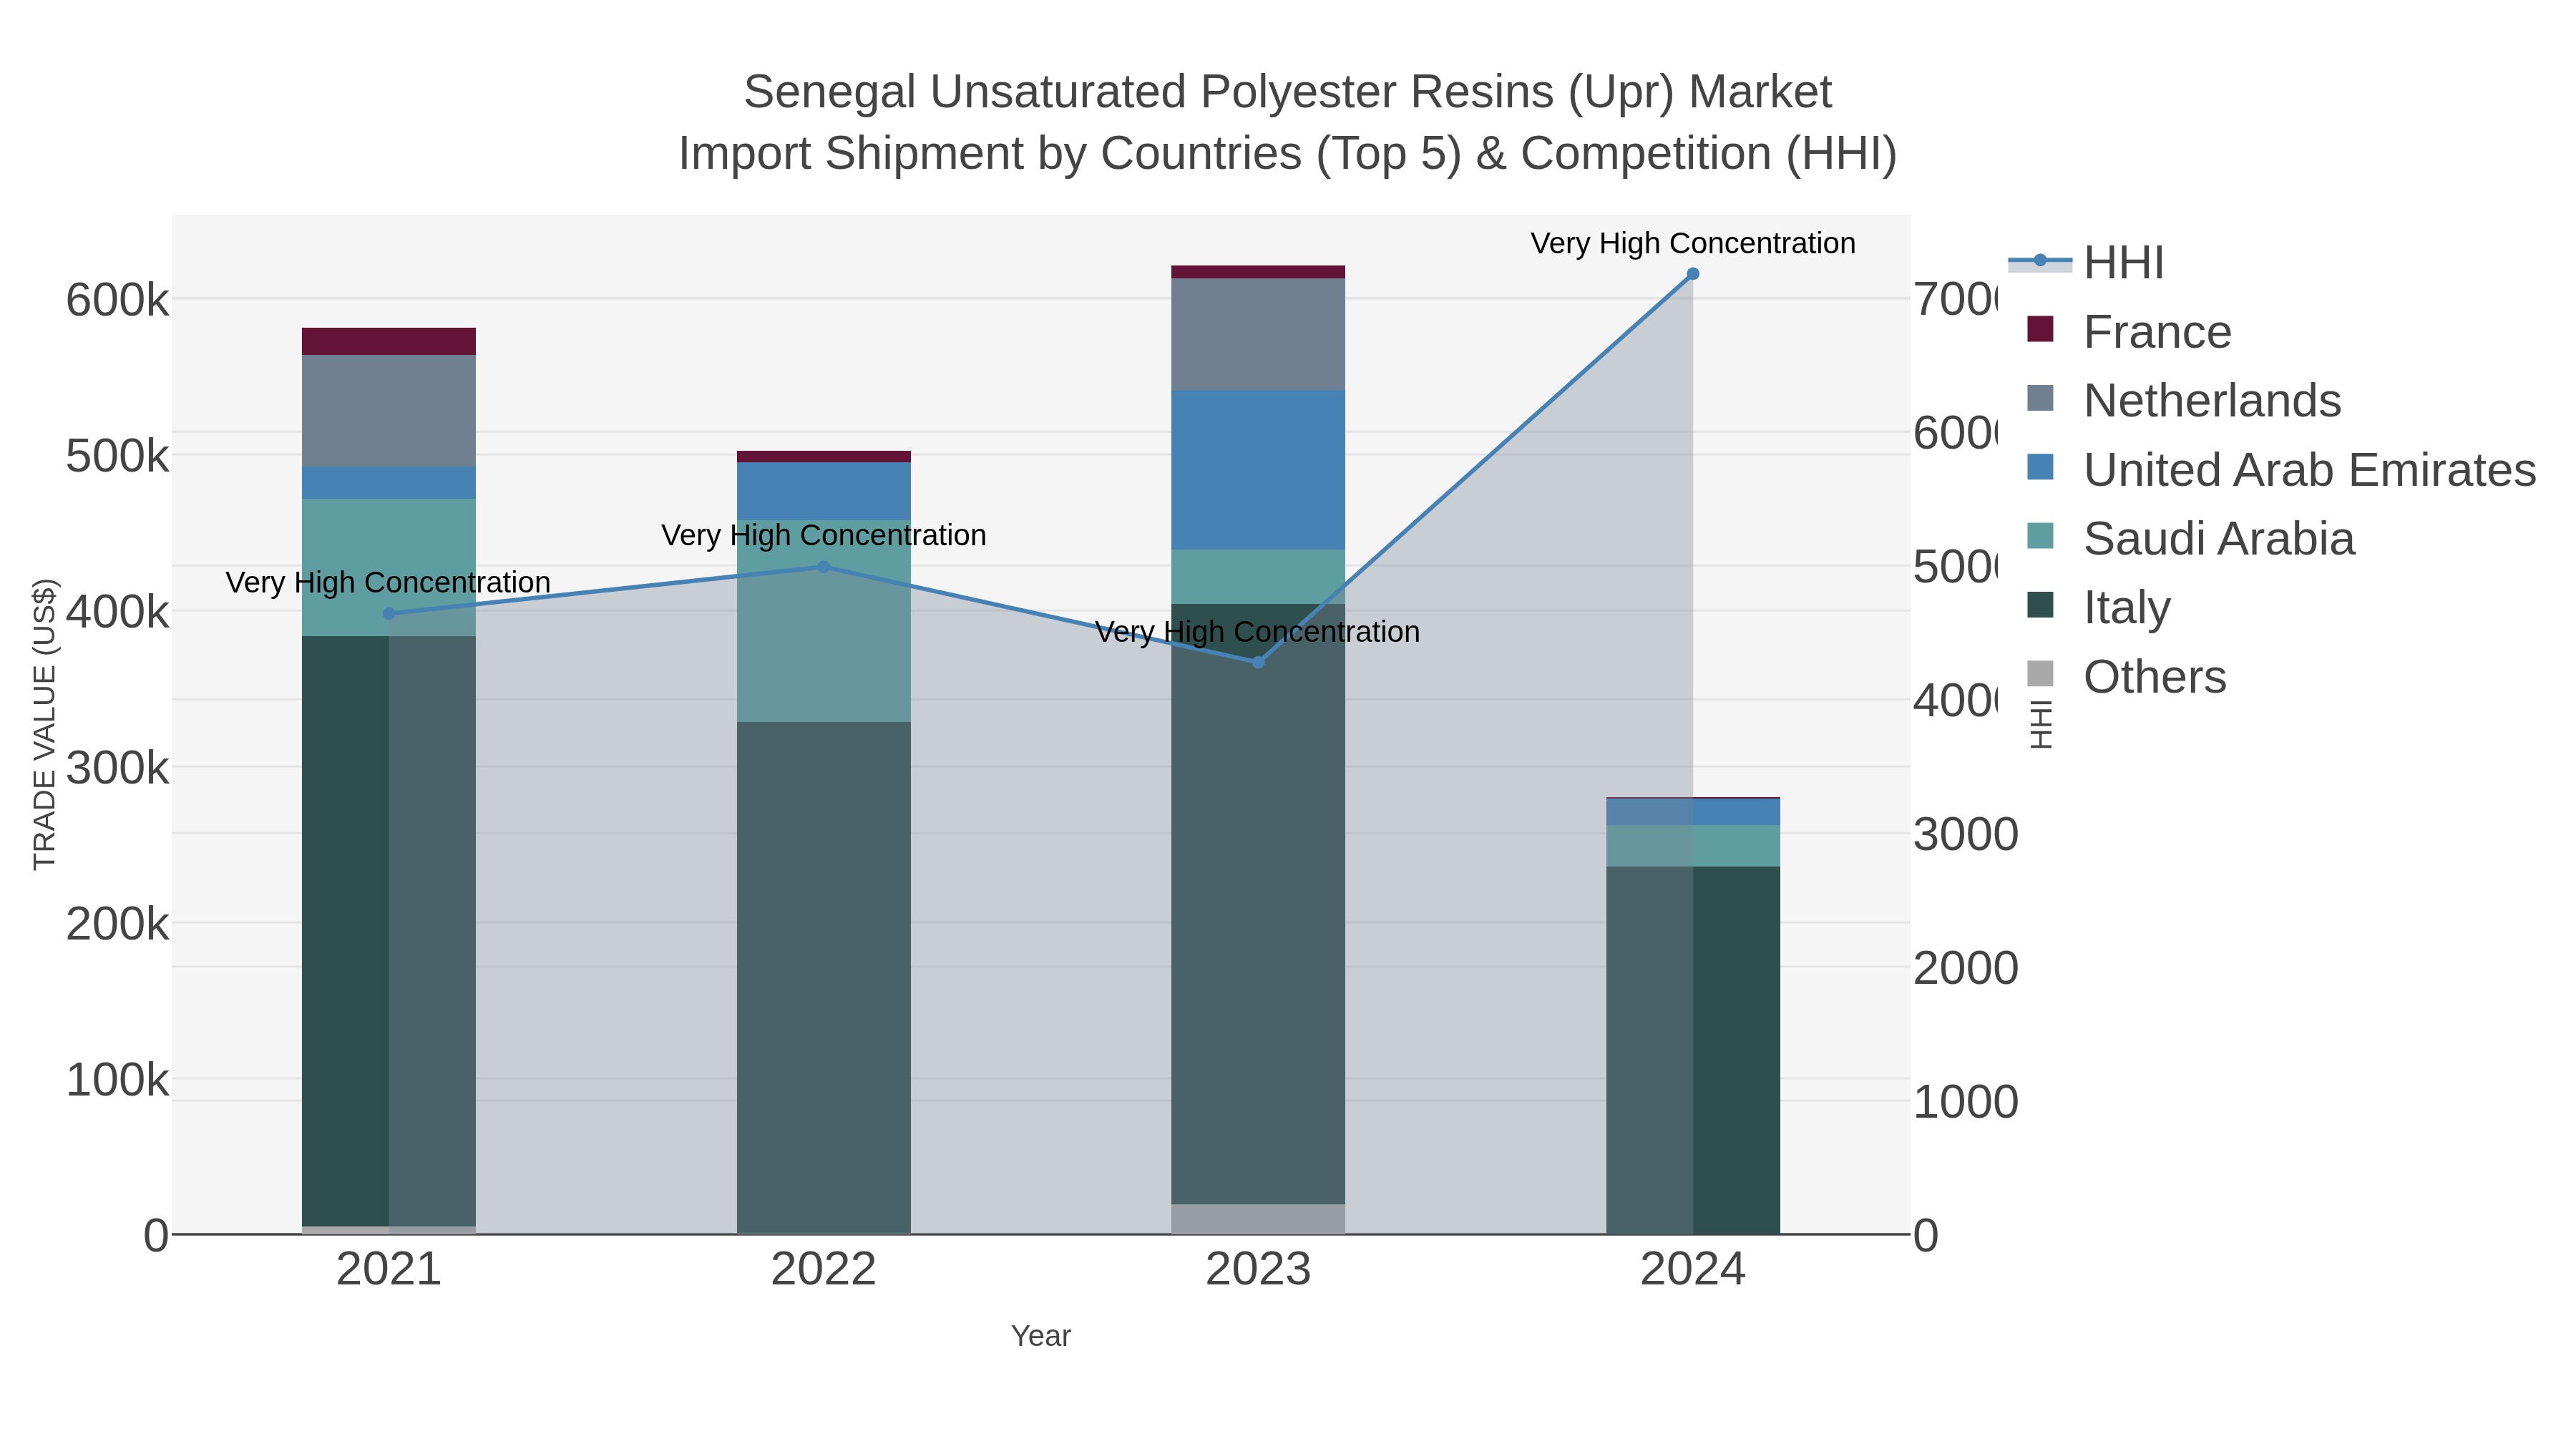Click the 2022 France bar segment
Viewport: 2576px width, 1449px height.
(824, 456)
